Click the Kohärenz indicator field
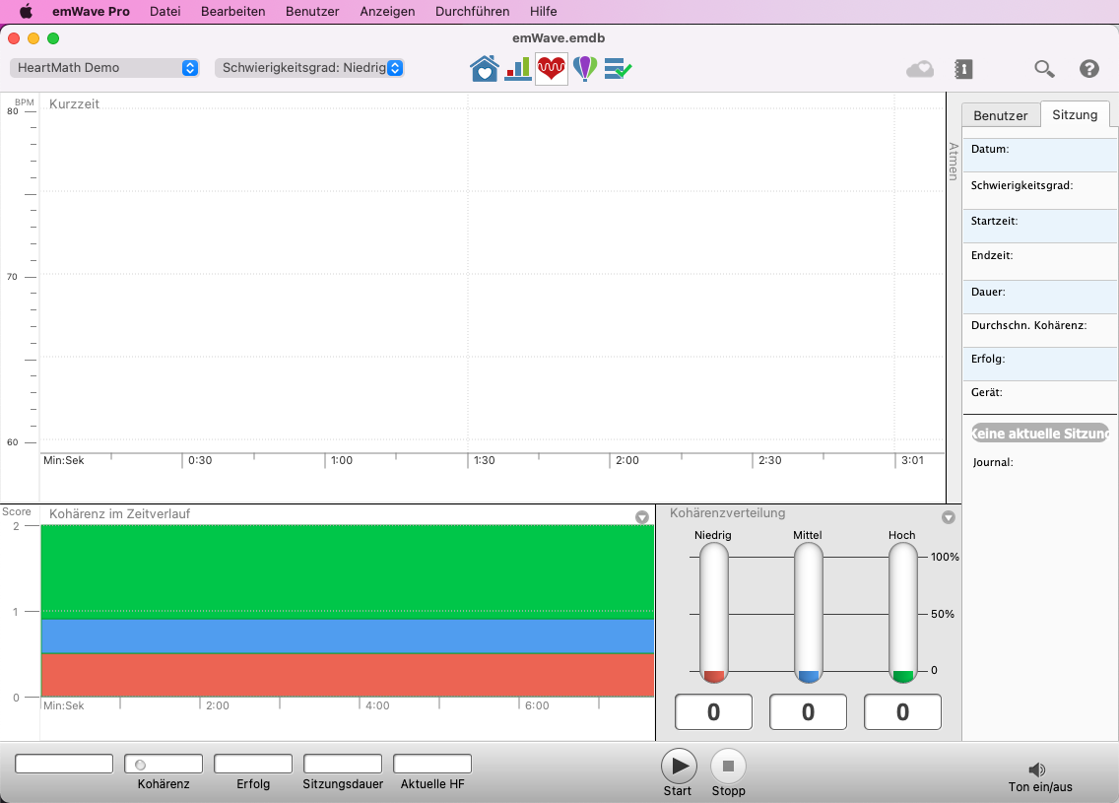 pos(164,764)
